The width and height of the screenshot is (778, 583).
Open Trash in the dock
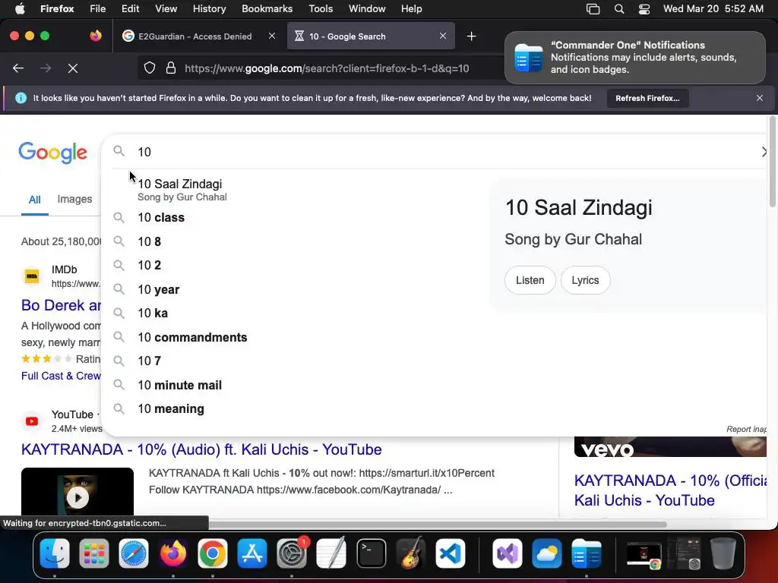click(x=723, y=553)
